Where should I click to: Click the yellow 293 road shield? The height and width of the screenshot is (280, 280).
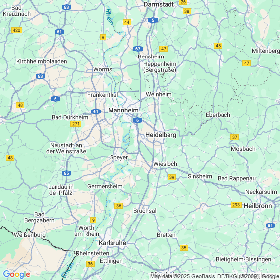[236, 205]
